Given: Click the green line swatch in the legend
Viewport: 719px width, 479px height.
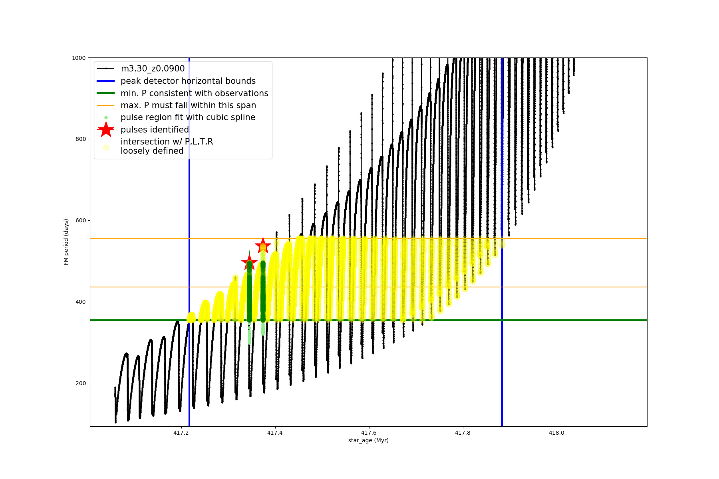Looking at the screenshot, I should click(x=106, y=93).
